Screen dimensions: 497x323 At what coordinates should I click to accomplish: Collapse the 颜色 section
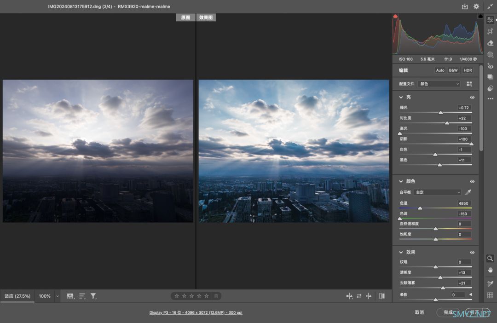click(401, 181)
